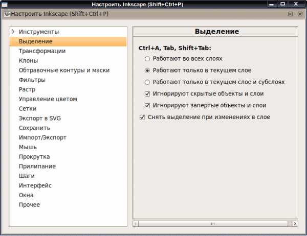Minimize the Inkscape preferences window

tap(271, 4)
